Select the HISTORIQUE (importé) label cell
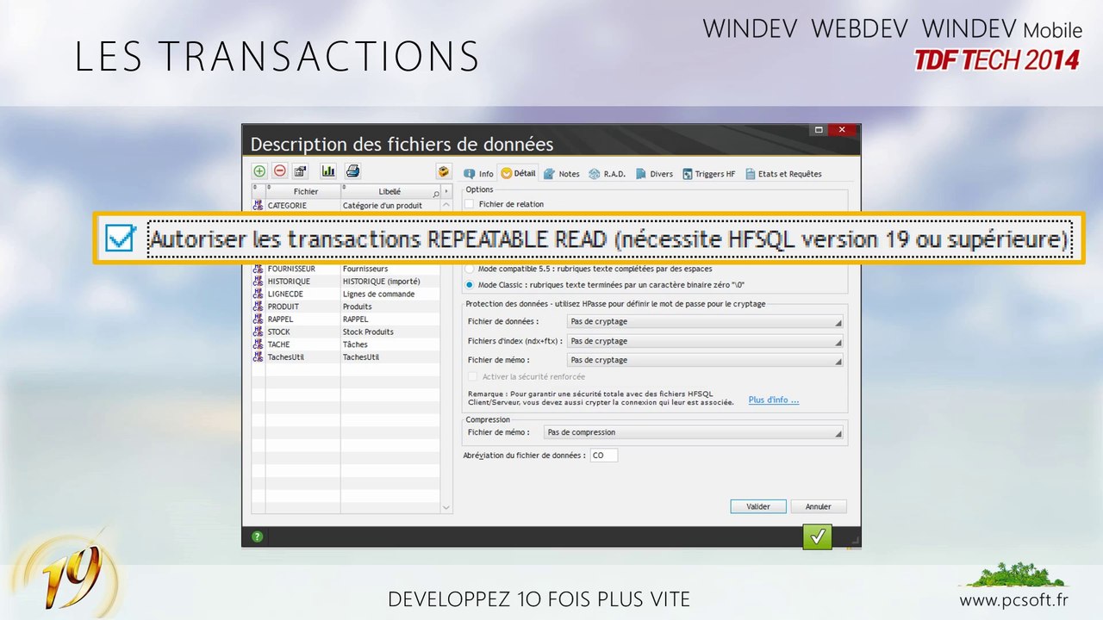 point(390,282)
